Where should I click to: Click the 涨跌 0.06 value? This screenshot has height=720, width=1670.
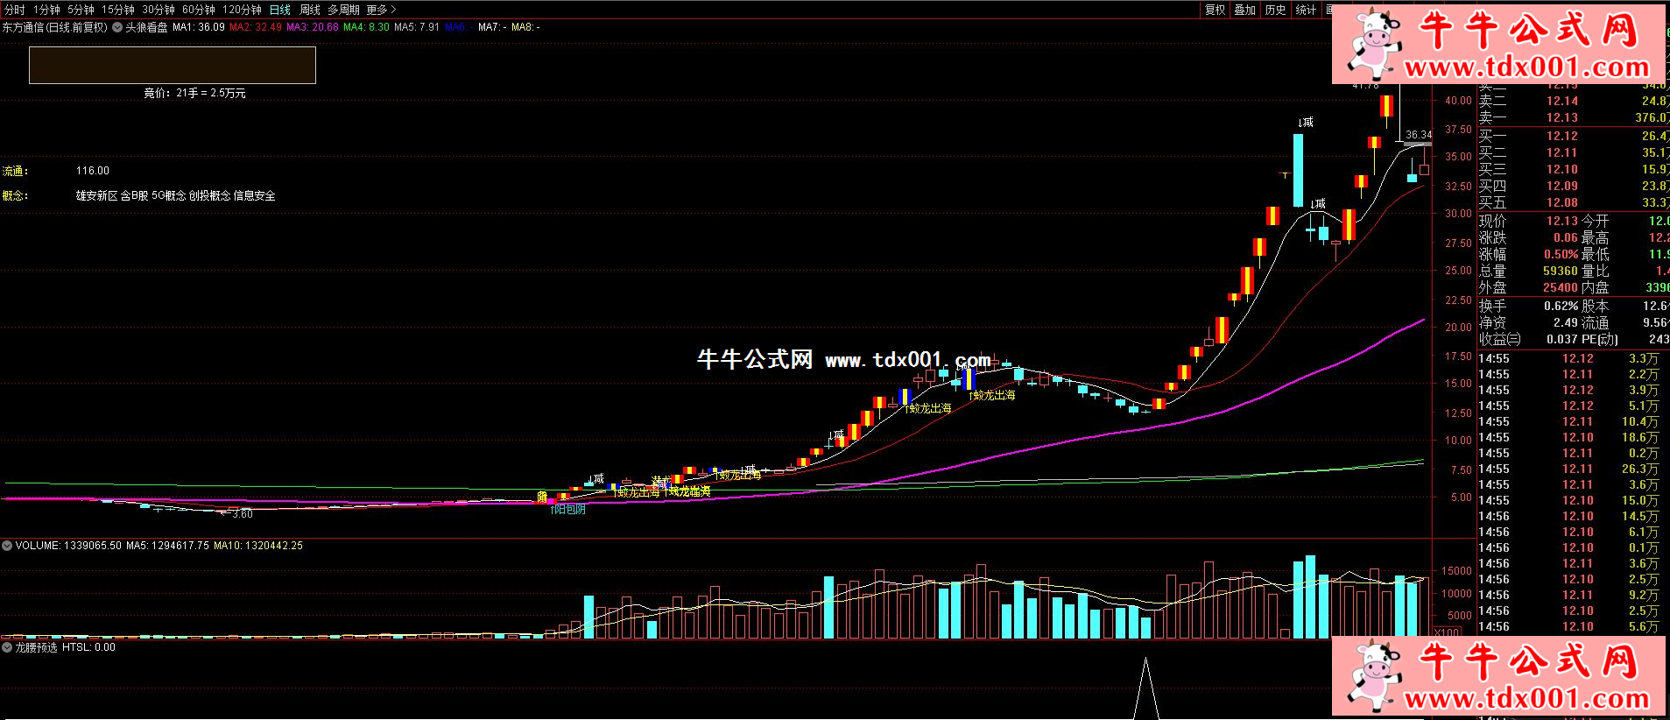1566,237
